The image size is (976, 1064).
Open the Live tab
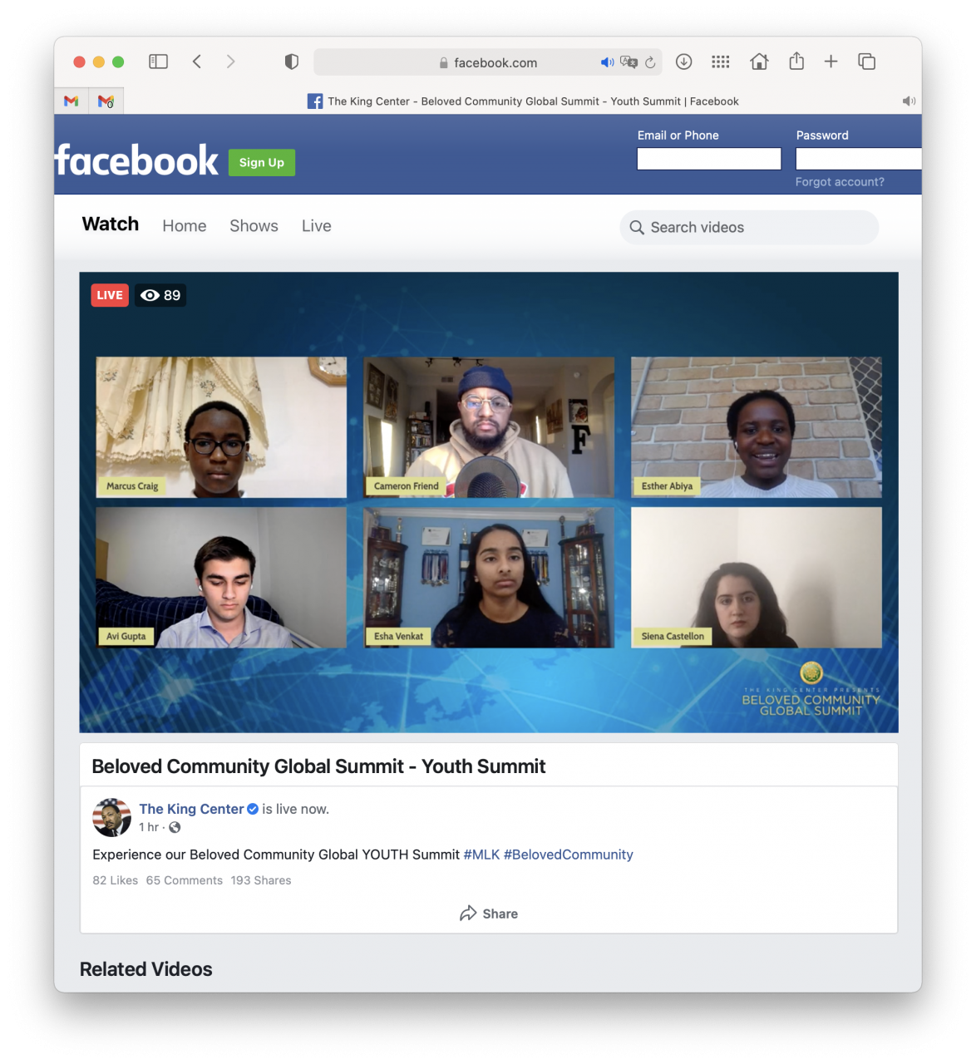click(x=317, y=226)
